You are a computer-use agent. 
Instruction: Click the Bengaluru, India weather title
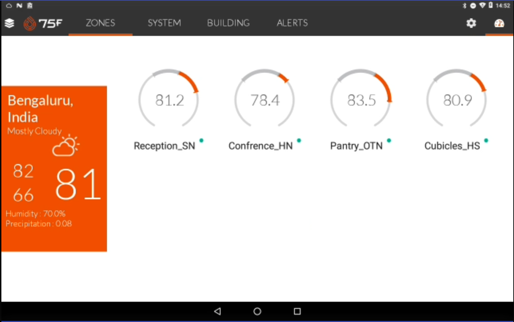point(40,109)
